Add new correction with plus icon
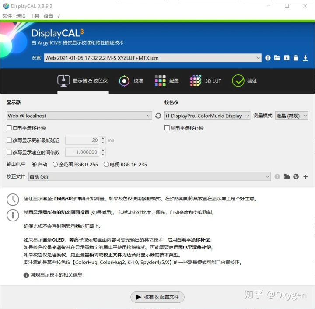 point(305,176)
